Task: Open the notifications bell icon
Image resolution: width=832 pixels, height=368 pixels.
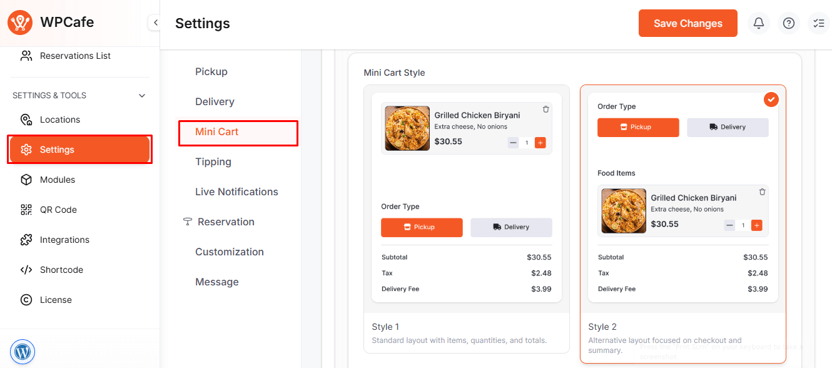Action: click(x=758, y=23)
